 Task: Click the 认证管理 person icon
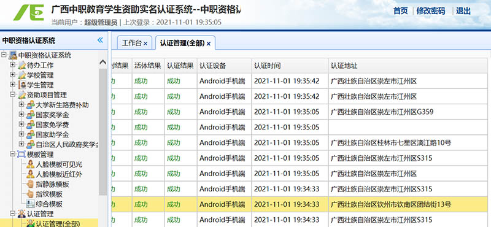point(22,214)
